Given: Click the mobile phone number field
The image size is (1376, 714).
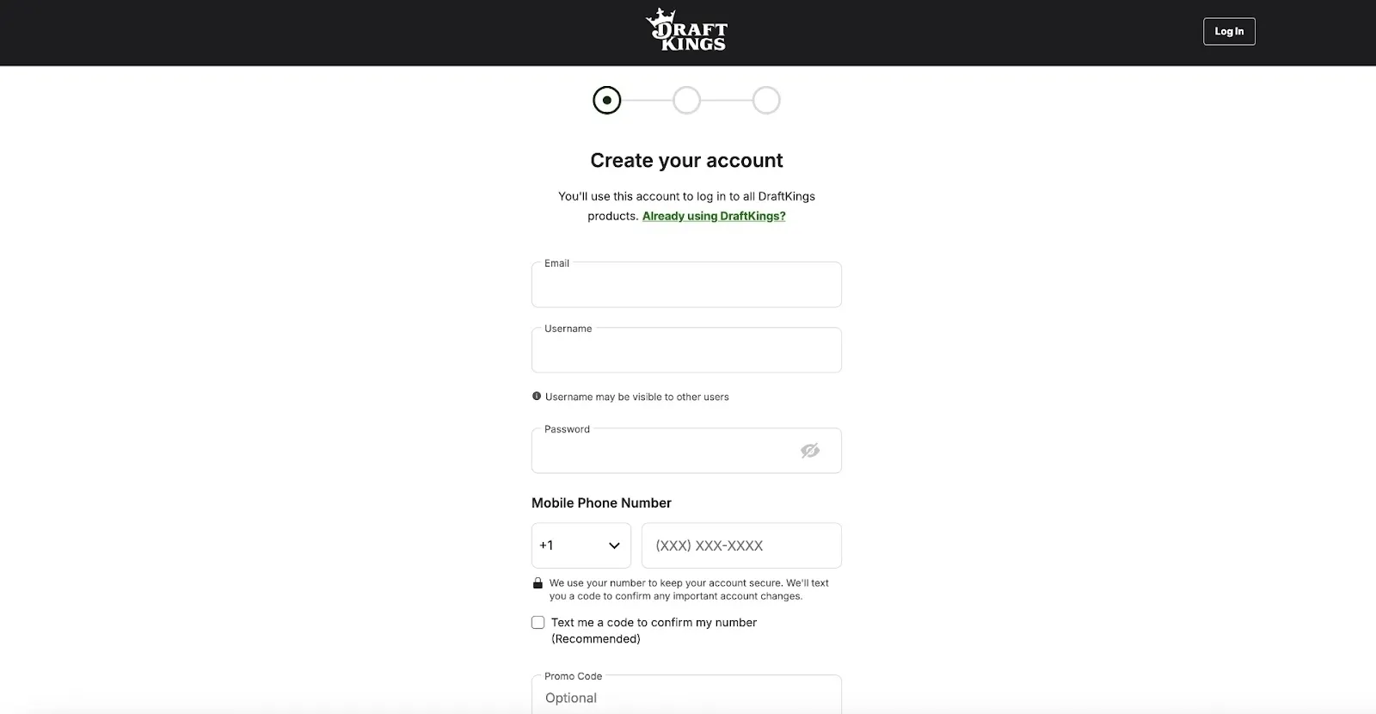Looking at the screenshot, I should coord(741,545).
